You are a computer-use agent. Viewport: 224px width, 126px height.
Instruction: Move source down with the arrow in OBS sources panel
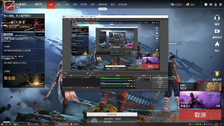tap(93, 88)
